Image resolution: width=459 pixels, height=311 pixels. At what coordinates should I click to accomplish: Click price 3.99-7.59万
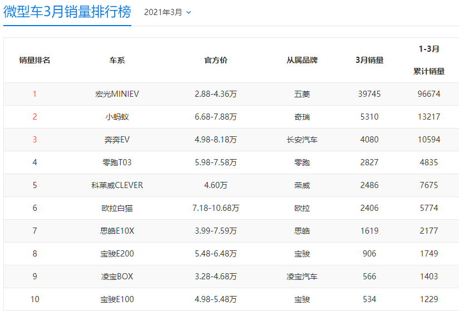click(x=216, y=231)
